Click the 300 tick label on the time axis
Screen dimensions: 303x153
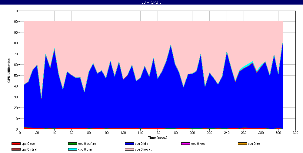278,133
